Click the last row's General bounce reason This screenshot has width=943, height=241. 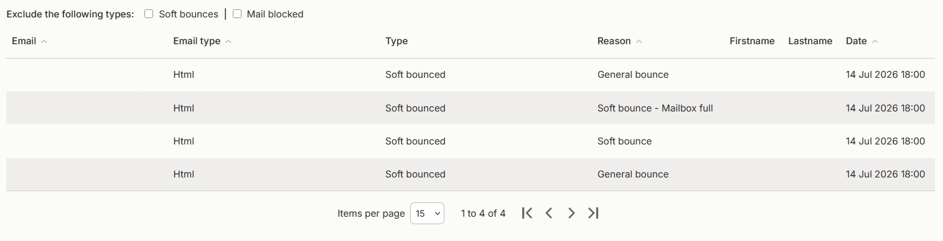[x=633, y=174]
